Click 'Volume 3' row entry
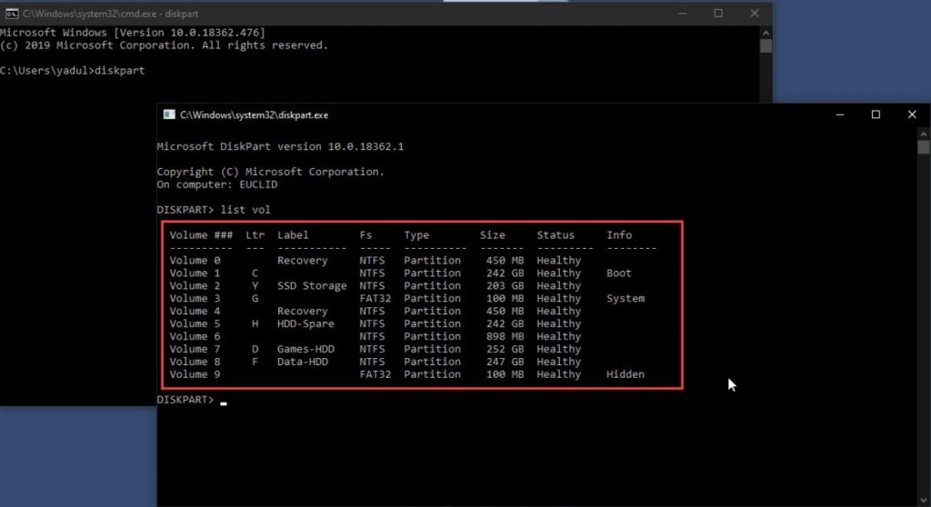Screen dimensions: 931x507 (x=195, y=299)
